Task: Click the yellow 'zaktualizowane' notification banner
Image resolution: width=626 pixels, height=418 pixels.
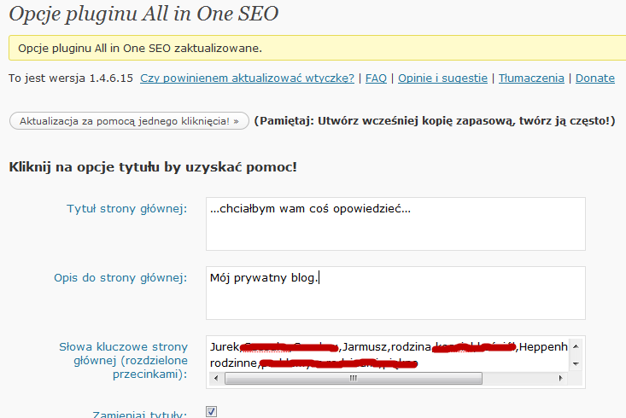Action: 316,48
